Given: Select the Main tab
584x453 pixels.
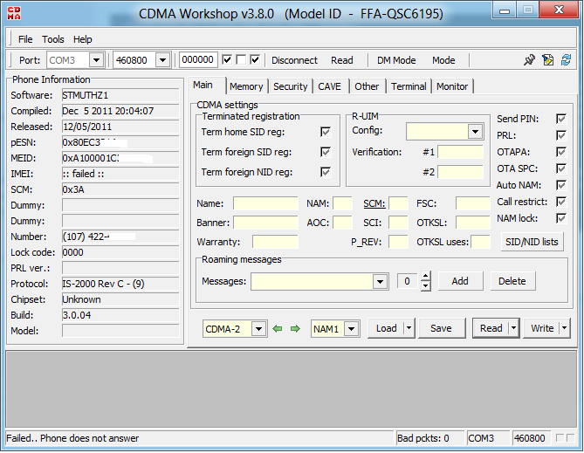Looking at the screenshot, I should tap(203, 85).
